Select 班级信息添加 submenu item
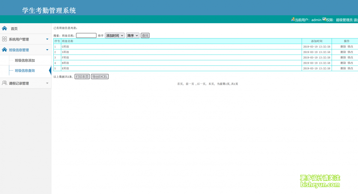The height and width of the screenshot is (194, 358). point(25,60)
